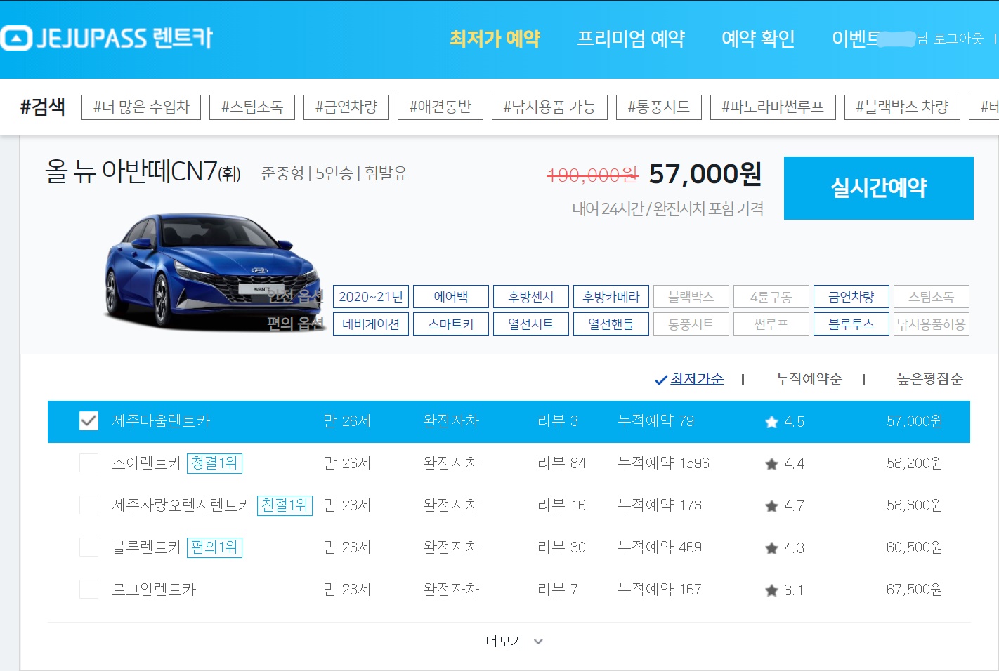Viewport: 999px width, 671px height.
Task: Click 리뷰 84 text
Action: tap(561, 463)
